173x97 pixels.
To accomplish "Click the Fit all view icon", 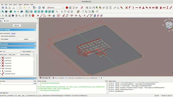I will (x=3, y=12).
